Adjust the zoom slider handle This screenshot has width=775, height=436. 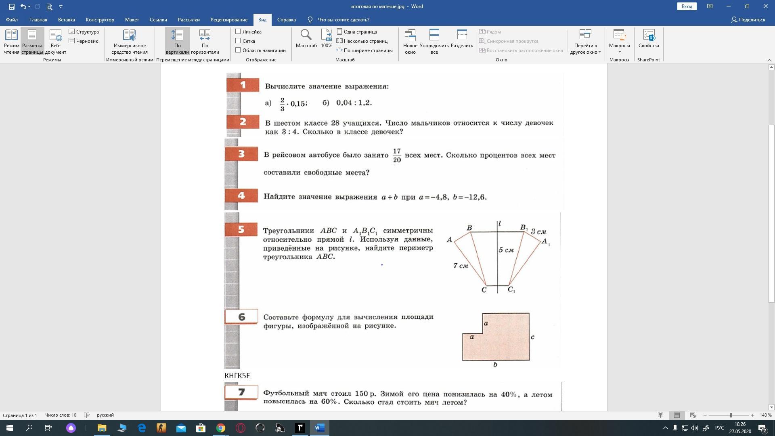[x=731, y=415]
